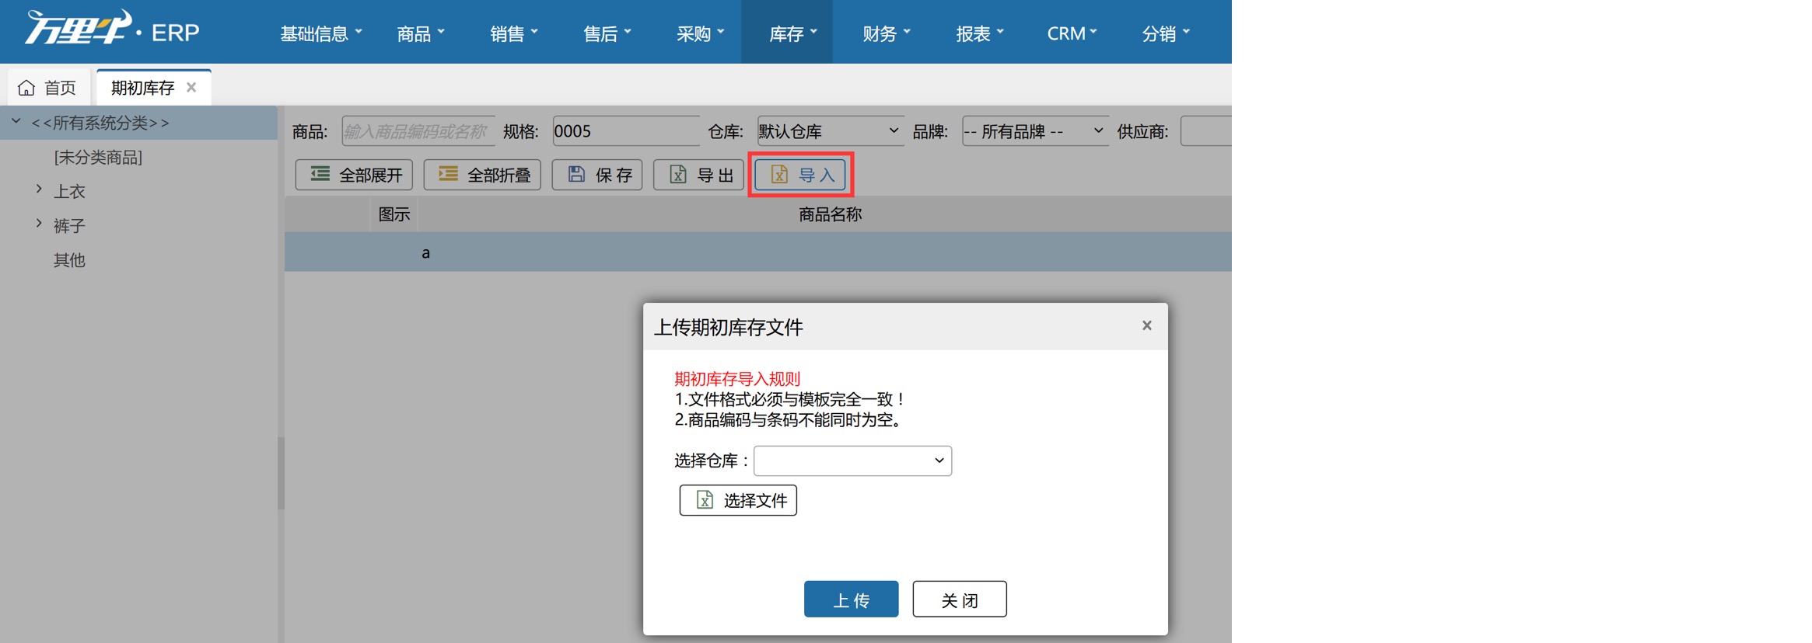
Task: Click the 全部展开 expand-all button
Action: point(354,175)
